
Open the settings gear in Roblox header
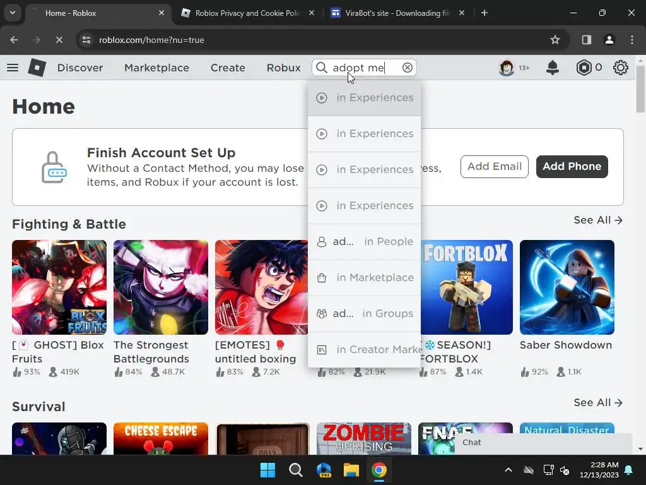click(621, 68)
